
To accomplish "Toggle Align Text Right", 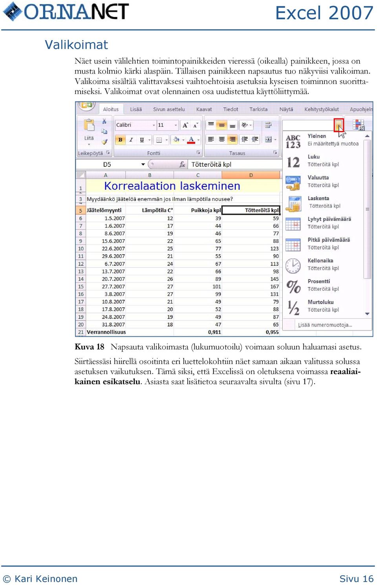I will tap(232, 139).
